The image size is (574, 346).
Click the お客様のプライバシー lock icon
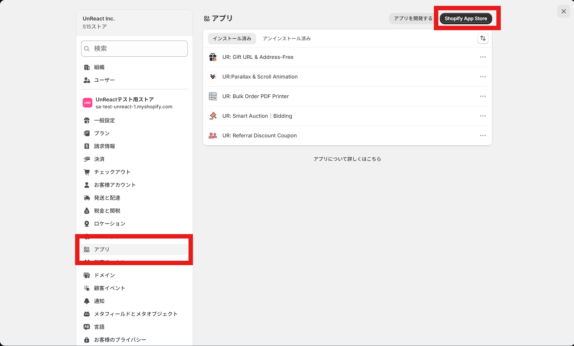87,340
